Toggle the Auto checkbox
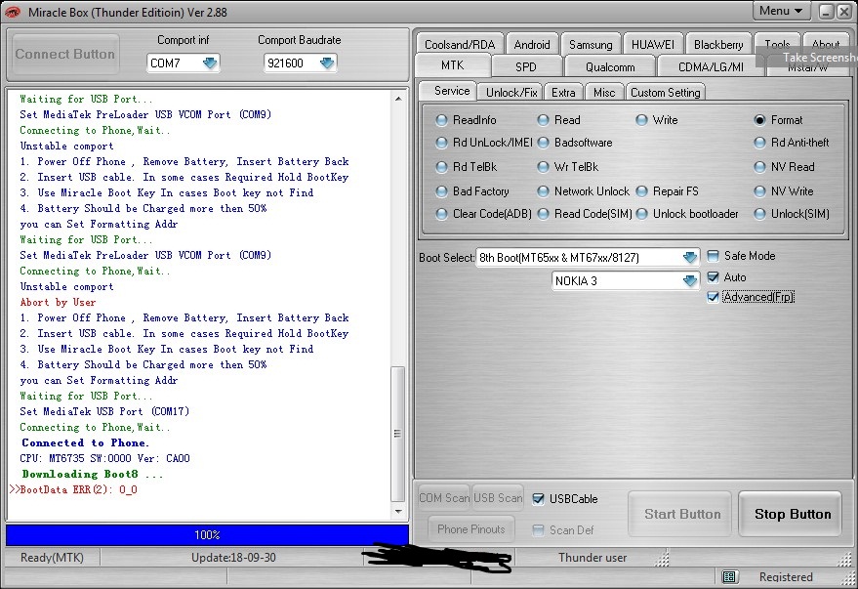Image resolution: width=858 pixels, height=589 pixels. (x=713, y=277)
